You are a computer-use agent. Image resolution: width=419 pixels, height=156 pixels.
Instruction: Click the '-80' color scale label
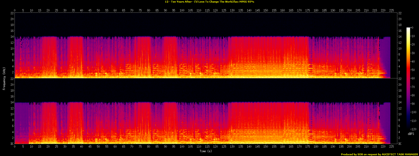413,95
